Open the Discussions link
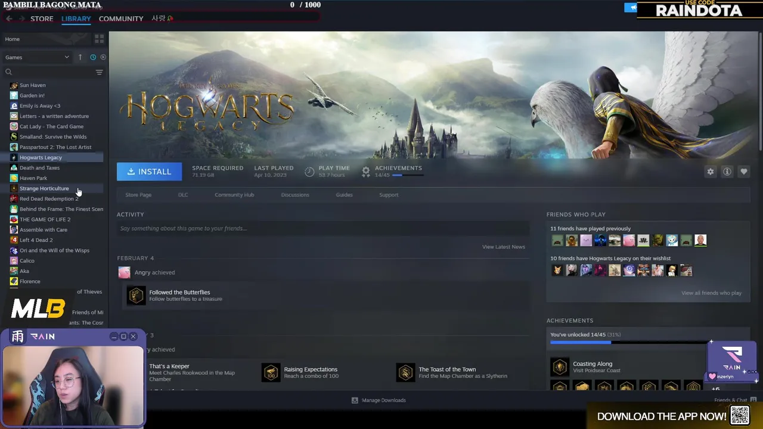The width and height of the screenshot is (763, 429). click(x=295, y=195)
